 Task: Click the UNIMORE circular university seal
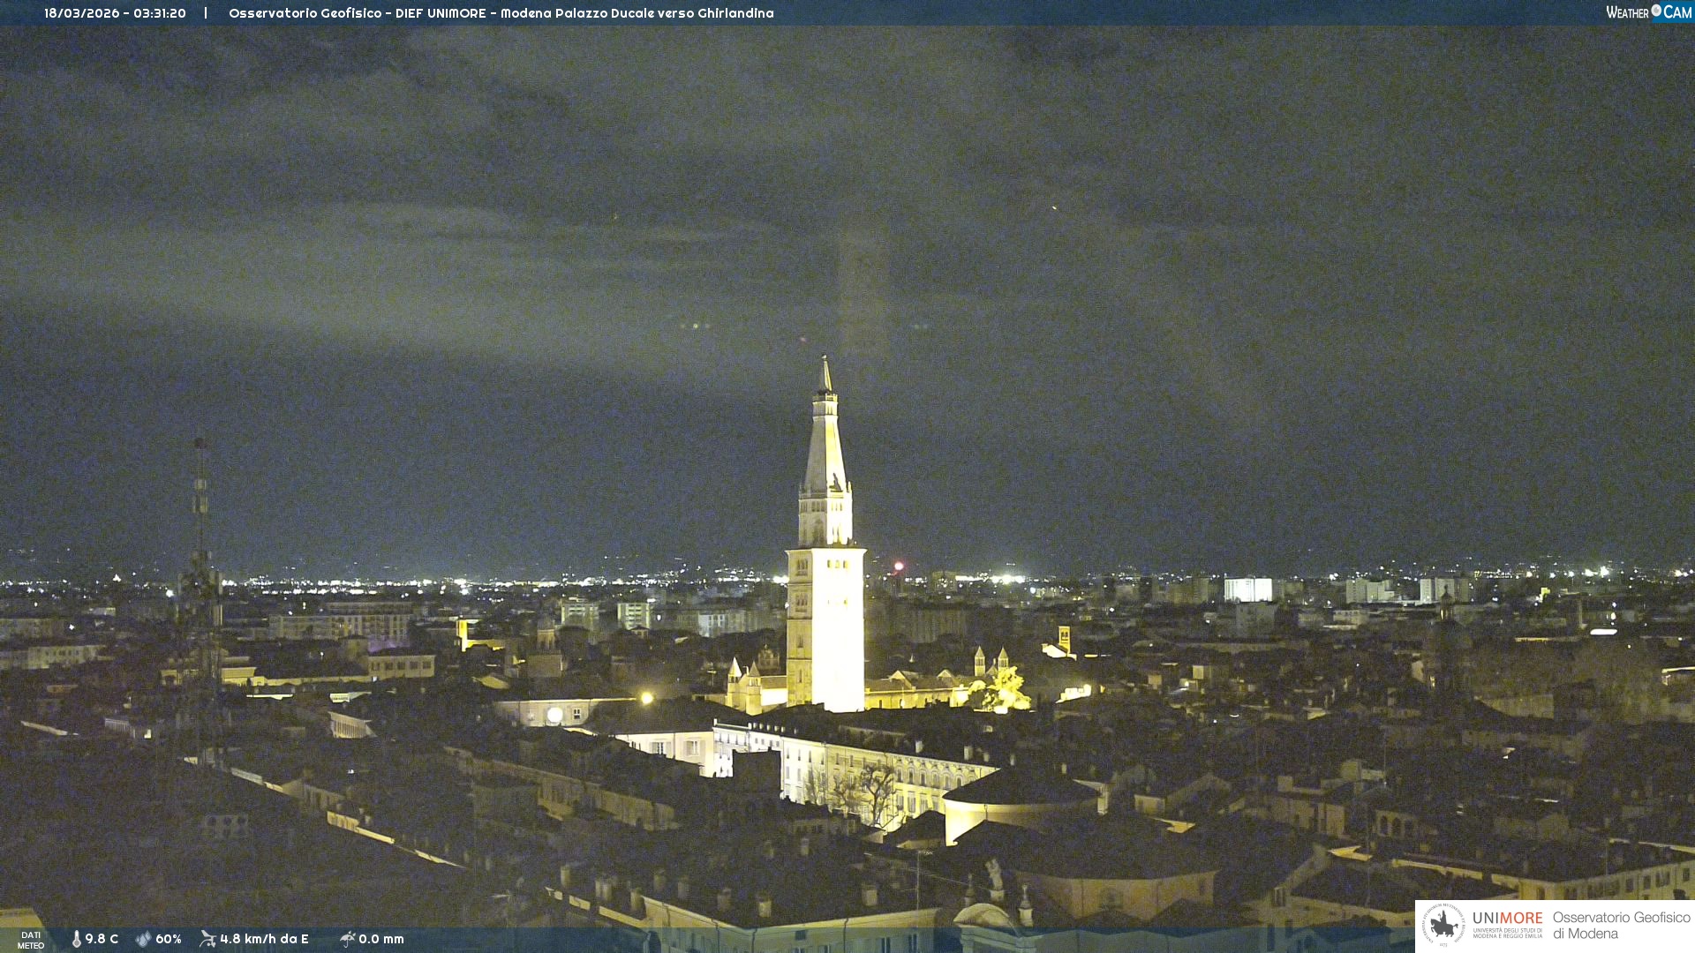coord(1443,925)
